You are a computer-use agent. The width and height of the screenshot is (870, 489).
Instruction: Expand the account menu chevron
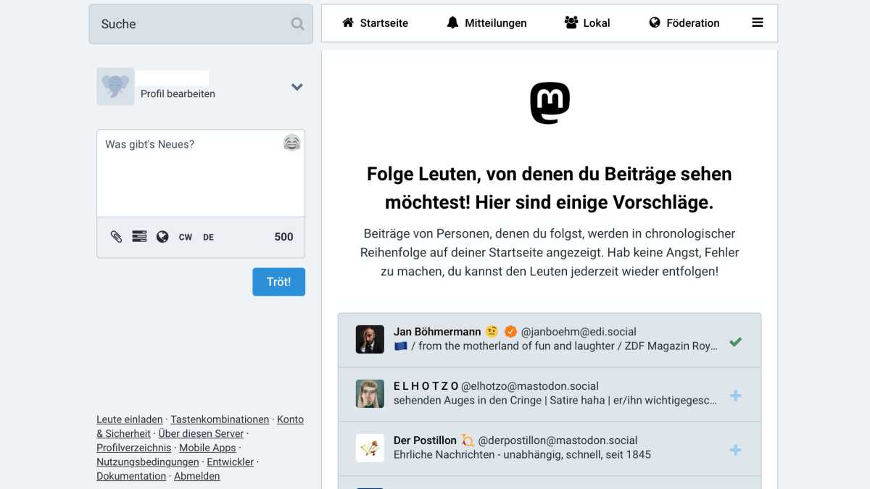[x=297, y=87]
